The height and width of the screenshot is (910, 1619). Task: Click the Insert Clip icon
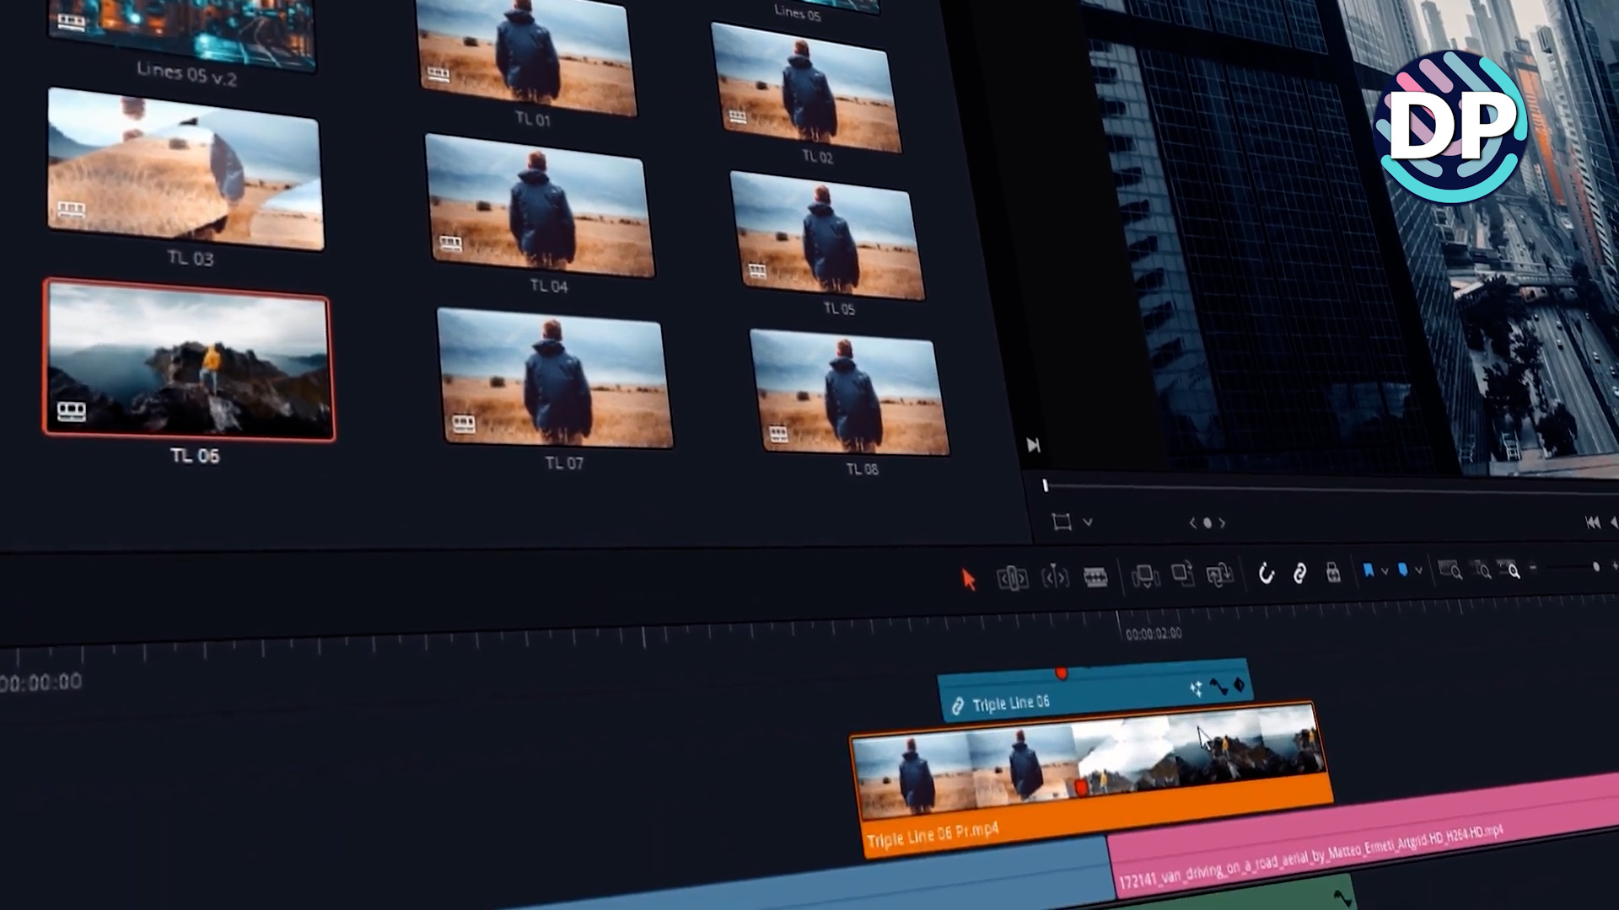point(1145,576)
